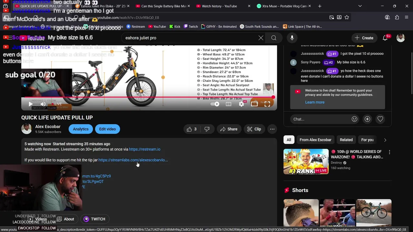Image resolution: width=413 pixels, height=232 pixels.
Task: Open the Alex Escobar channel name
Action: [x=48, y=127]
